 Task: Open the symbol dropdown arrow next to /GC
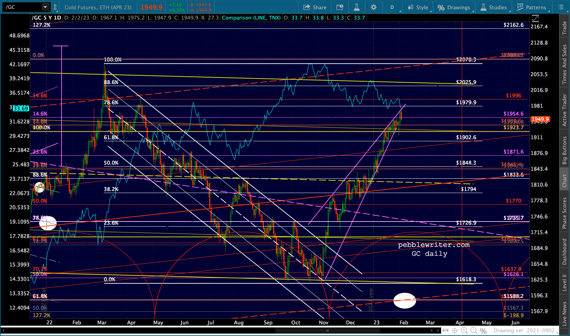45,7
